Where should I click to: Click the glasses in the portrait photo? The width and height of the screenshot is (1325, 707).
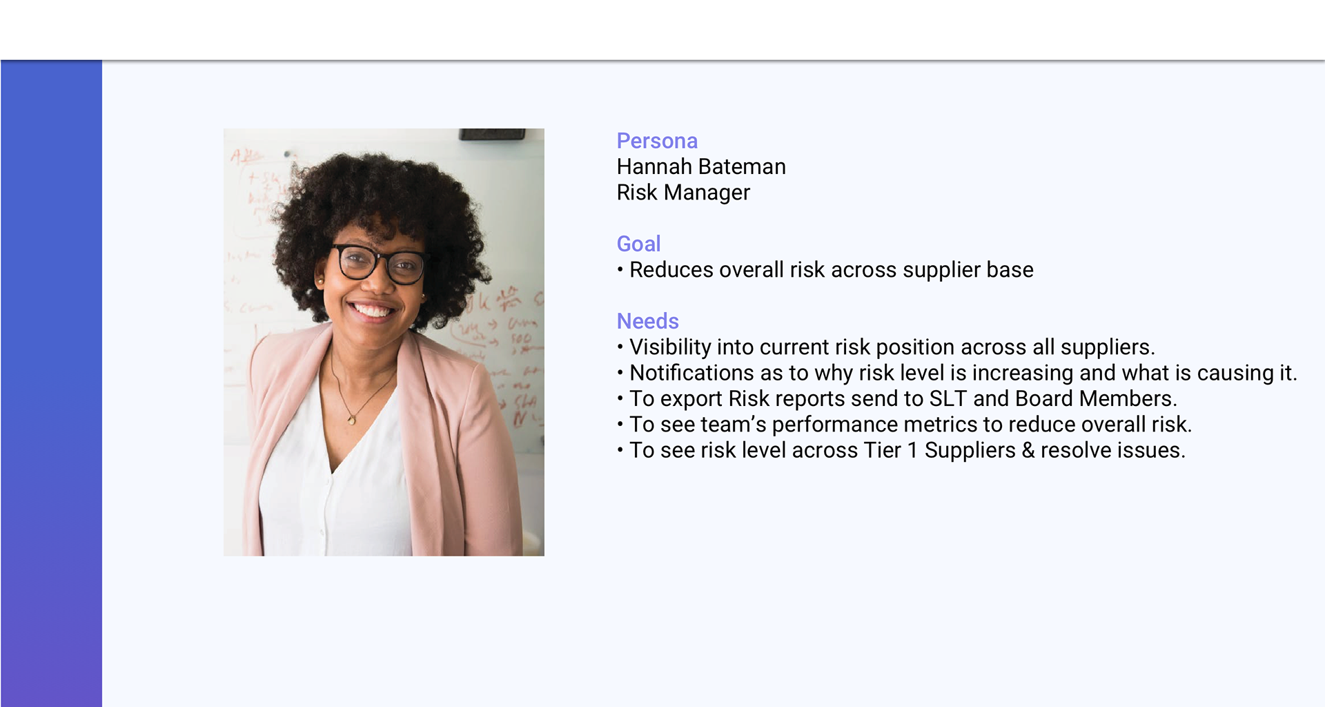[x=380, y=264]
